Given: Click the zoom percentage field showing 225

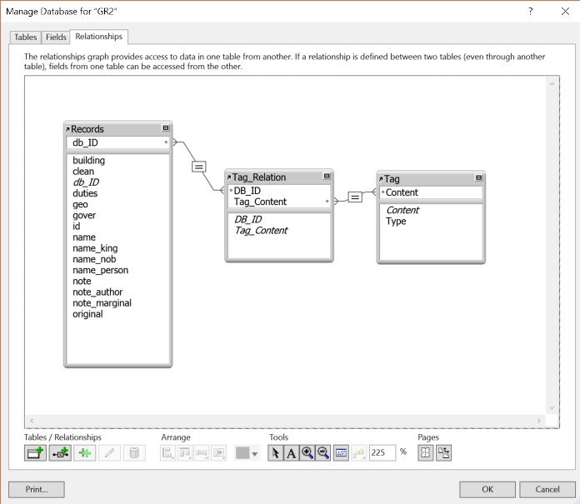Looking at the screenshot, I should pyautogui.click(x=382, y=452).
